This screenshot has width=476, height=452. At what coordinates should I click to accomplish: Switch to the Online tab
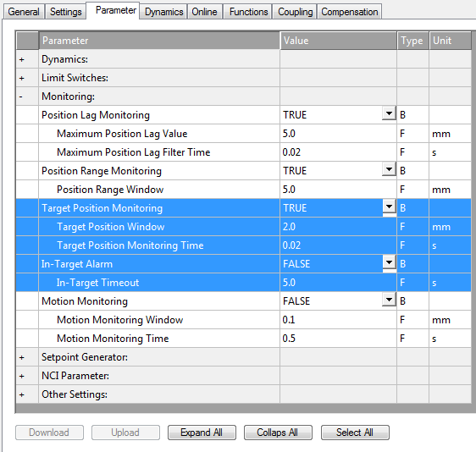(204, 12)
